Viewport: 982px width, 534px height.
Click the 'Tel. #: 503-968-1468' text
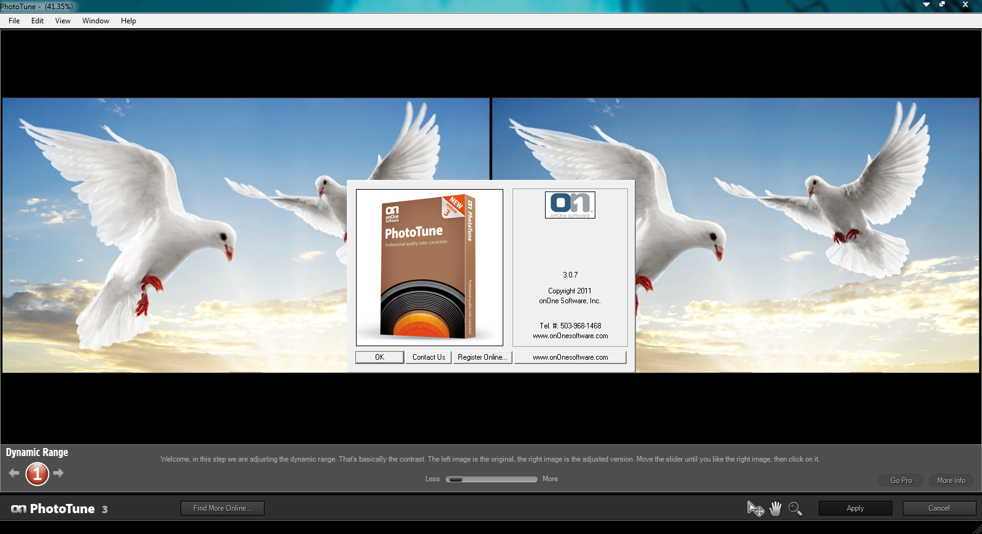pyautogui.click(x=570, y=326)
